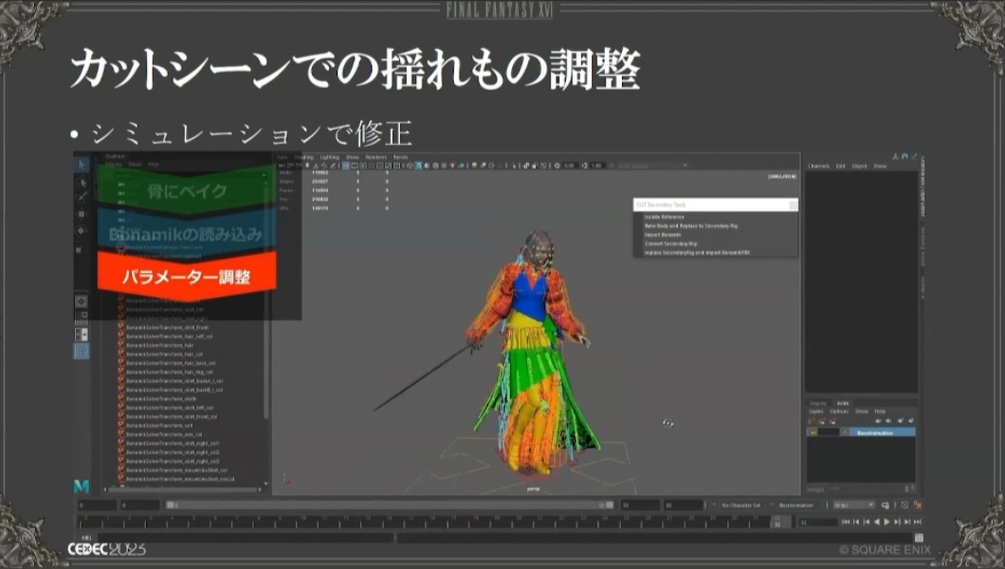Close the CUT Secondary Tools window
The image size is (1005, 569).
[793, 205]
